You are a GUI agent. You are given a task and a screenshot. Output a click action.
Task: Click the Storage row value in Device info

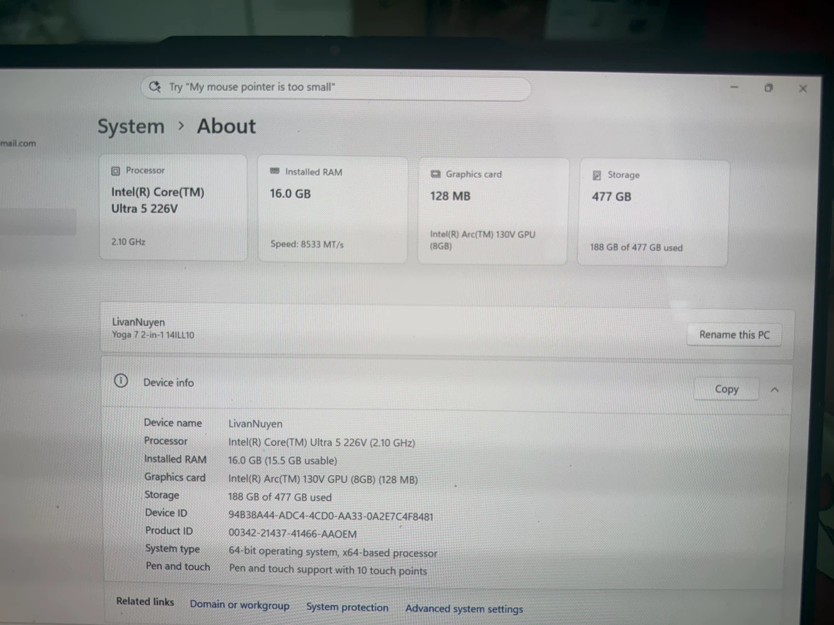coord(280,497)
